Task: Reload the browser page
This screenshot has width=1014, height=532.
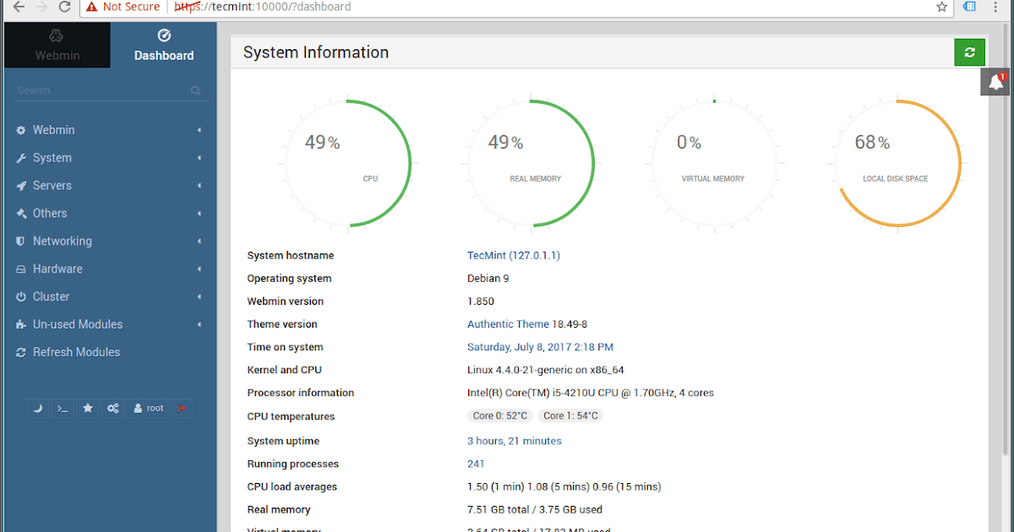Action: pyautogui.click(x=64, y=7)
